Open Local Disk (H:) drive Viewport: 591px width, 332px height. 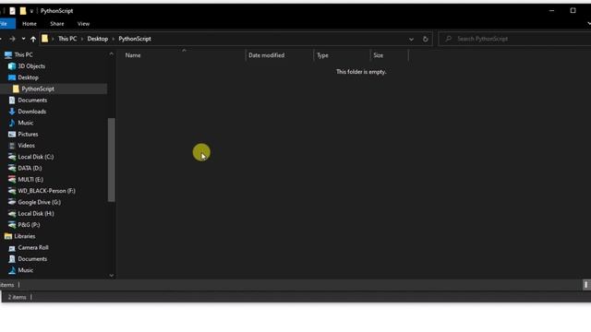36,213
